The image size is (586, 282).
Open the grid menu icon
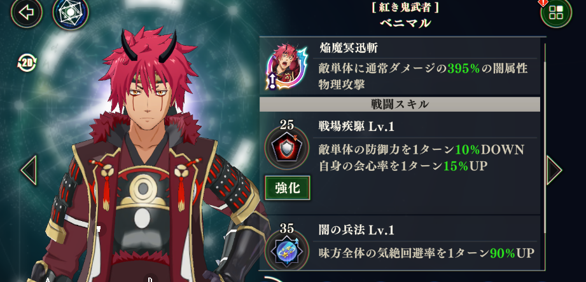556,12
